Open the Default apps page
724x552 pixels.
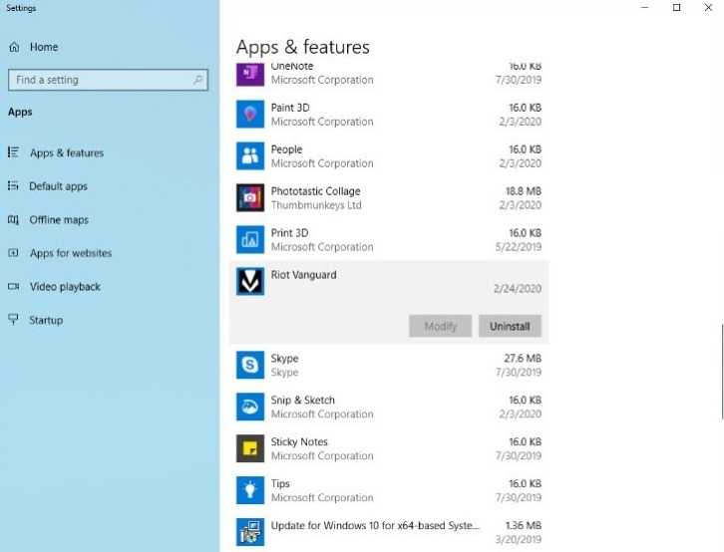pyautogui.click(x=58, y=186)
